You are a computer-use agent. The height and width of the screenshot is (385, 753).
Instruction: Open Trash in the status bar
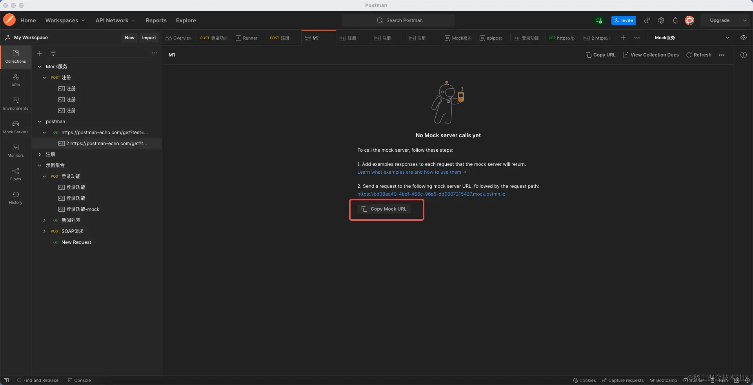coord(719,380)
